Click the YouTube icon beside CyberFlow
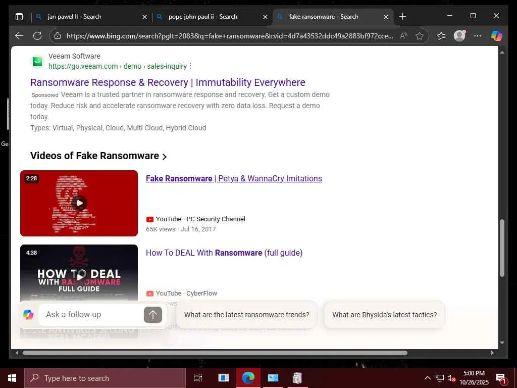 tap(149, 294)
